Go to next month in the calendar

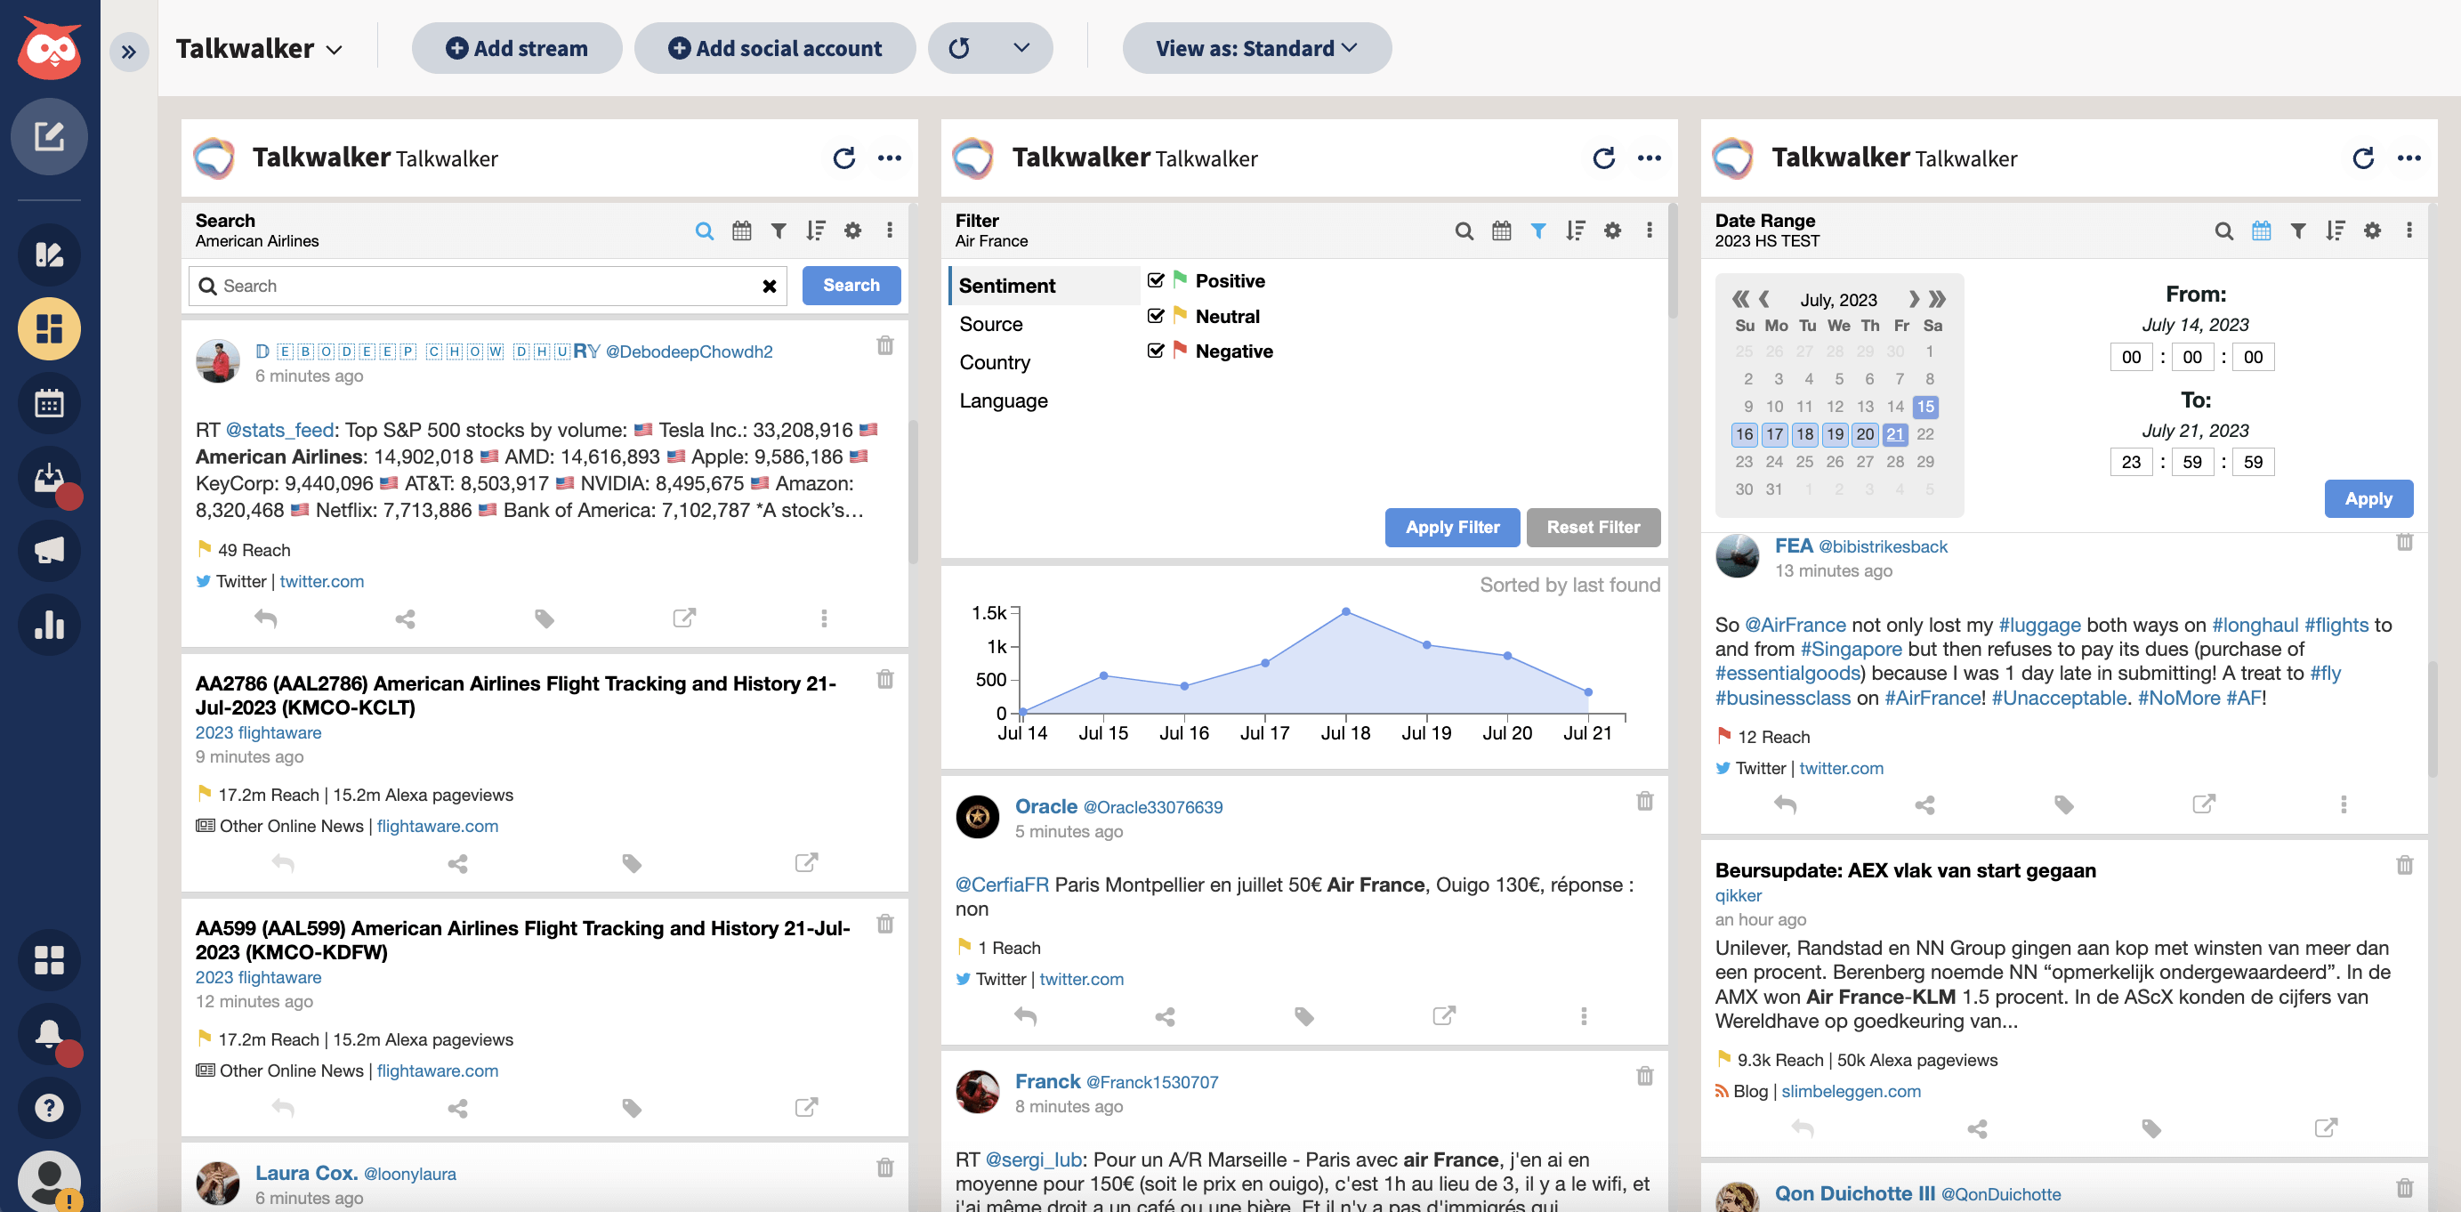pyautogui.click(x=1913, y=299)
